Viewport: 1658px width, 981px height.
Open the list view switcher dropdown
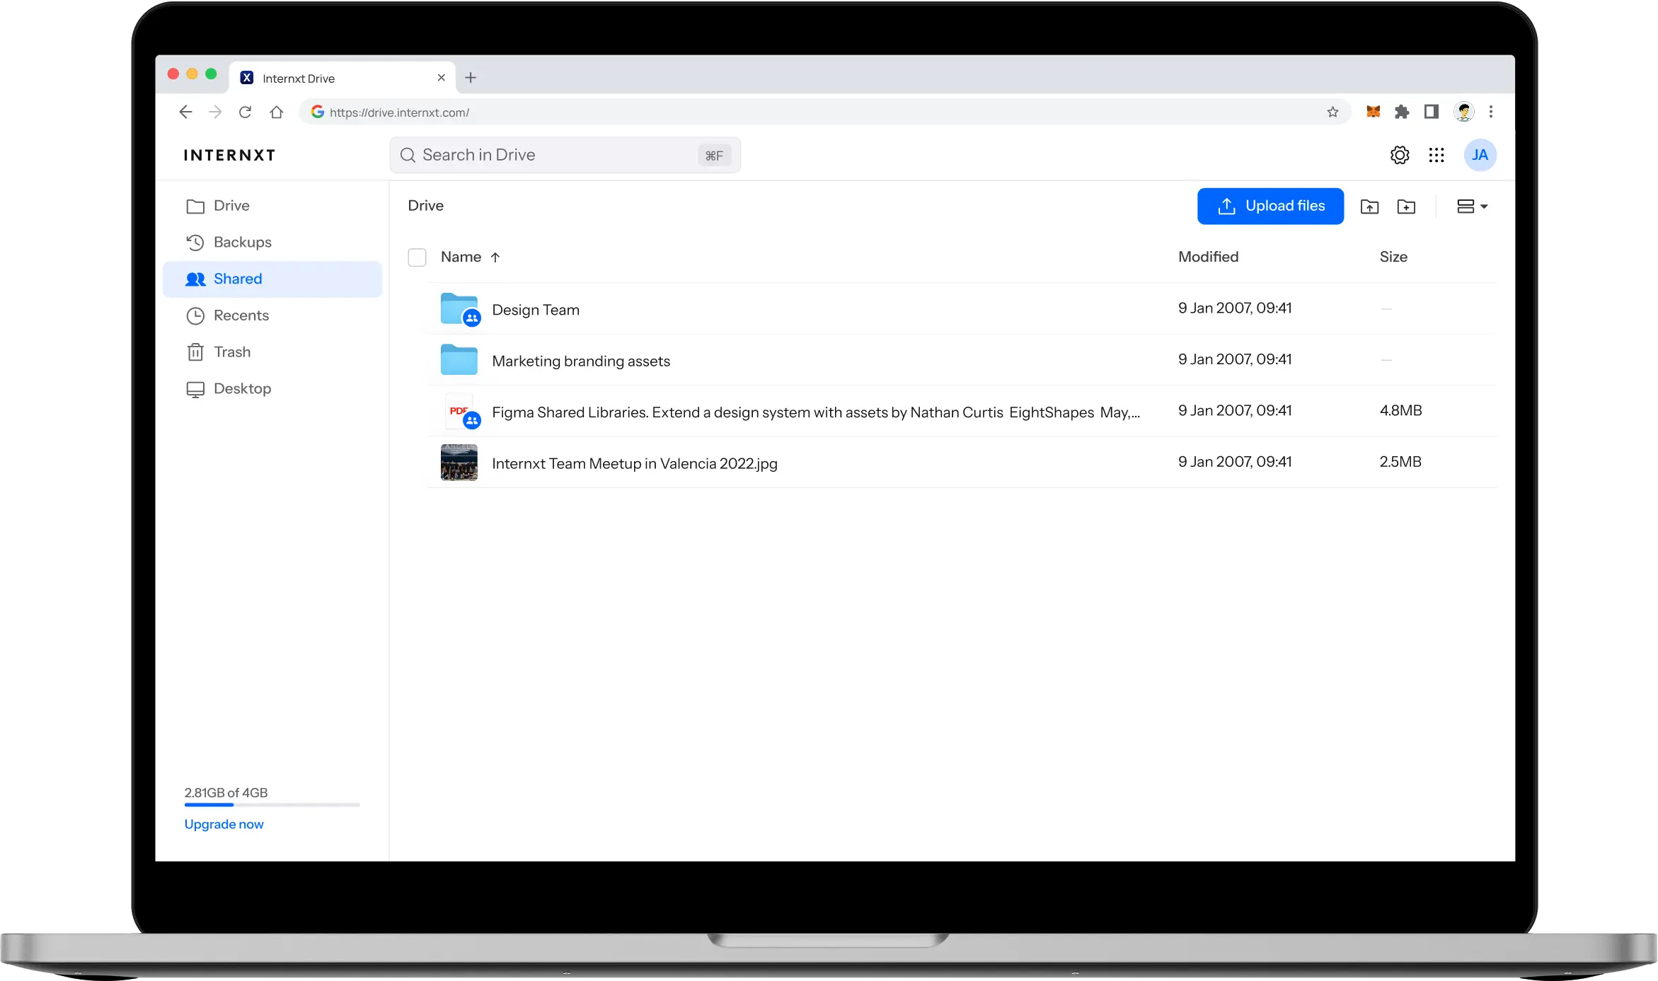(x=1472, y=207)
